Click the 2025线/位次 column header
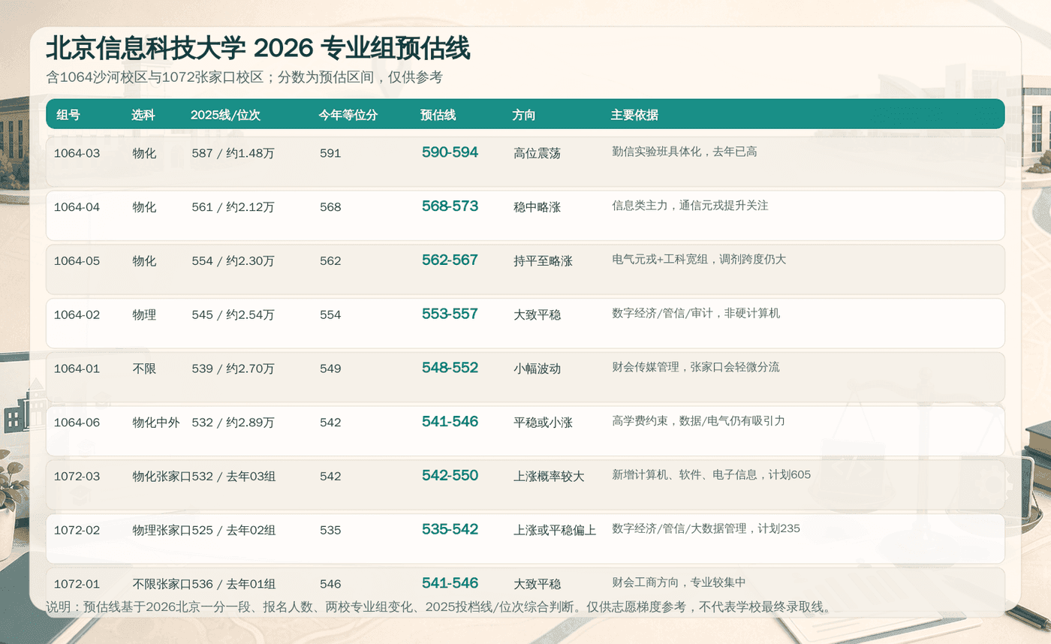1051x644 pixels. tap(225, 115)
